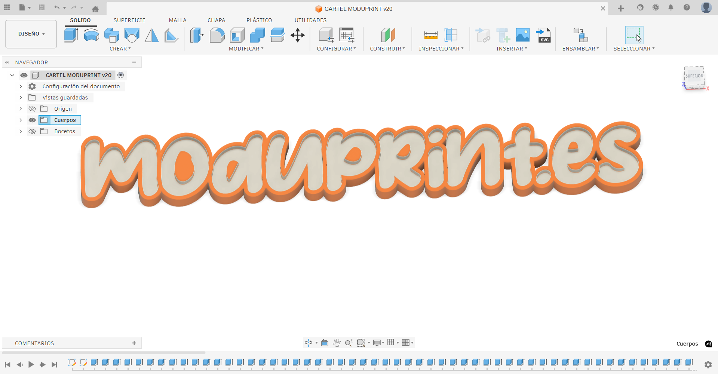This screenshot has height=374, width=718.
Task: Open the Measure tool in Inspeccionar
Action: tap(431, 35)
